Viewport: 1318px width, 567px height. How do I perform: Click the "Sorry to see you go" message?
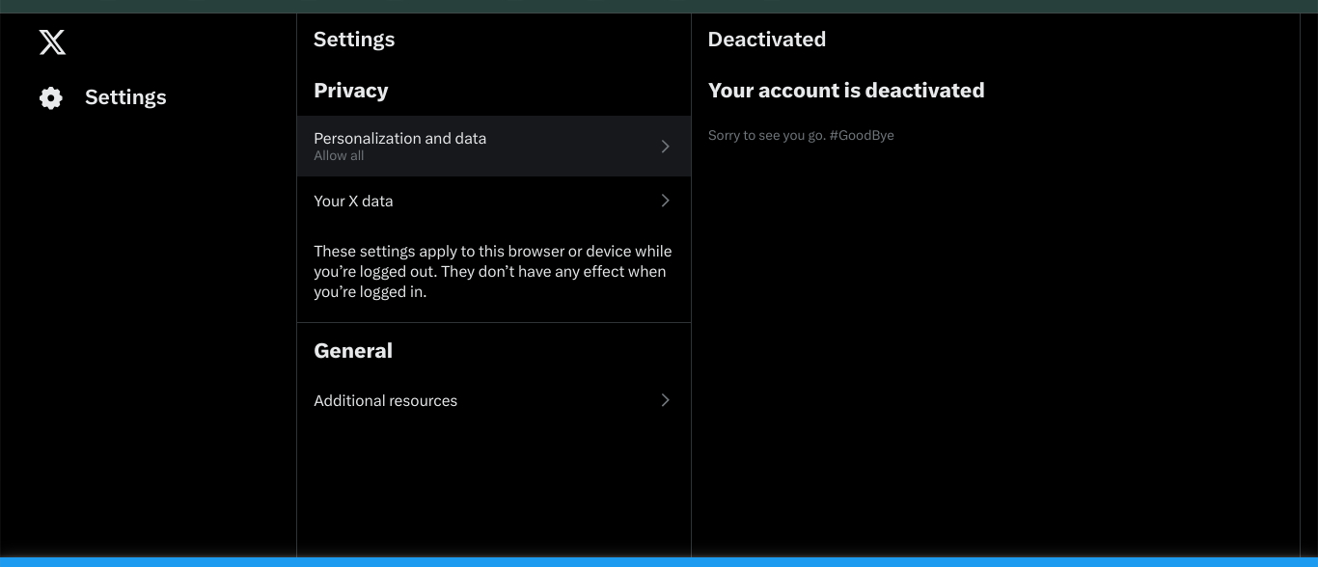tap(765, 136)
